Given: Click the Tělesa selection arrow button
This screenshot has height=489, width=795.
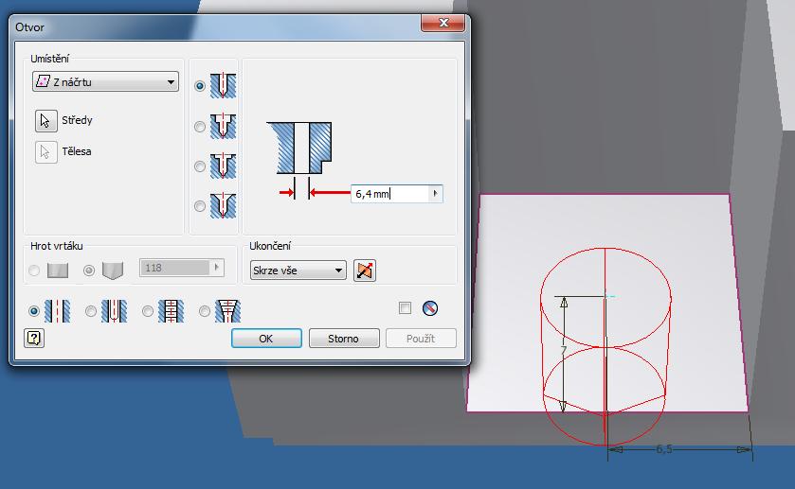Looking at the screenshot, I should [45, 151].
